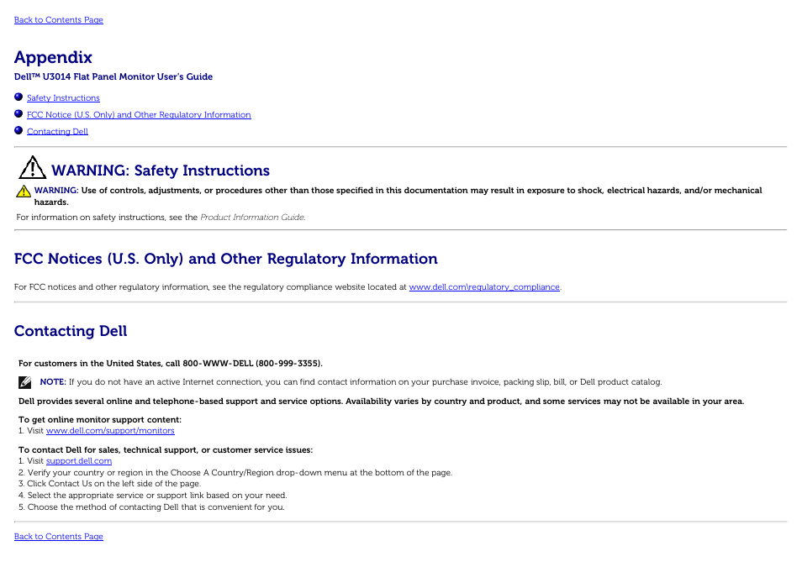802x567 pixels.
Task: Click step 4 about appropriate service link
Action: (x=152, y=496)
